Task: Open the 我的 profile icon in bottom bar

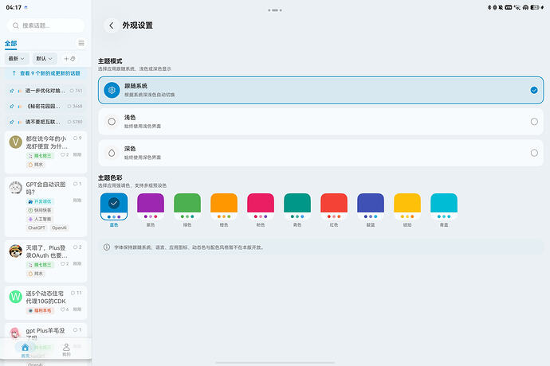Action: [x=66, y=349]
